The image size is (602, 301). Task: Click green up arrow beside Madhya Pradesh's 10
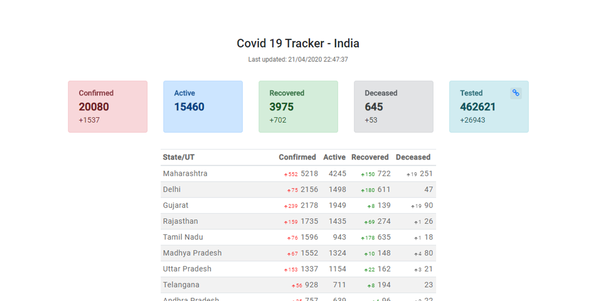366,254
